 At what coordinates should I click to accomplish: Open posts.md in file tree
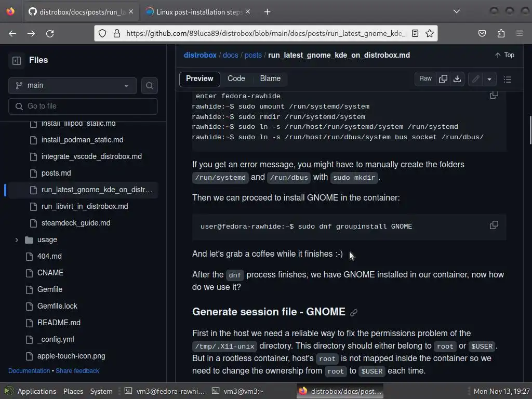pos(56,173)
